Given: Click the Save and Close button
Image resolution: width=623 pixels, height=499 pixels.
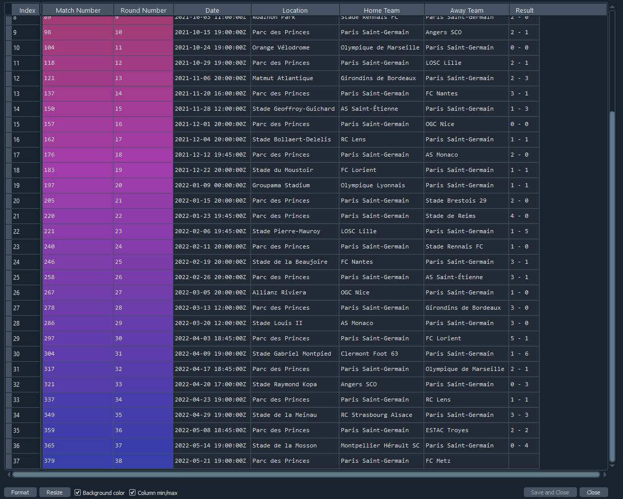Looking at the screenshot, I should (x=550, y=492).
